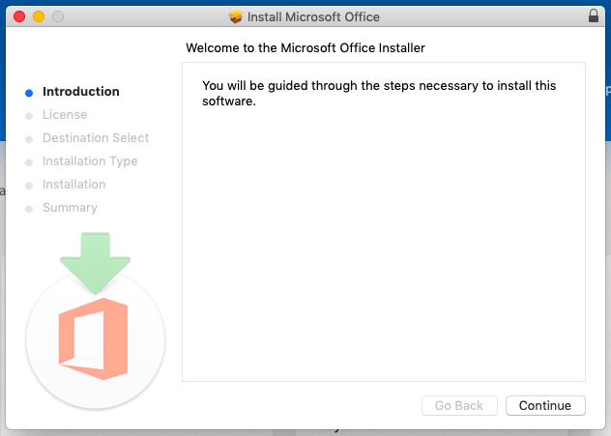Click the gray License step bullet
This screenshot has width=611, height=436.
pyautogui.click(x=29, y=116)
